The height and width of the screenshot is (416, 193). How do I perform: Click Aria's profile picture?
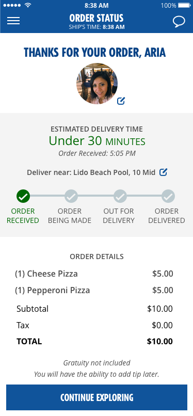point(97,84)
